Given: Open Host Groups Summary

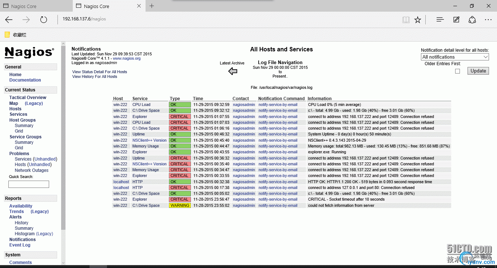Looking at the screenshot, I should (x=24, y=126).
